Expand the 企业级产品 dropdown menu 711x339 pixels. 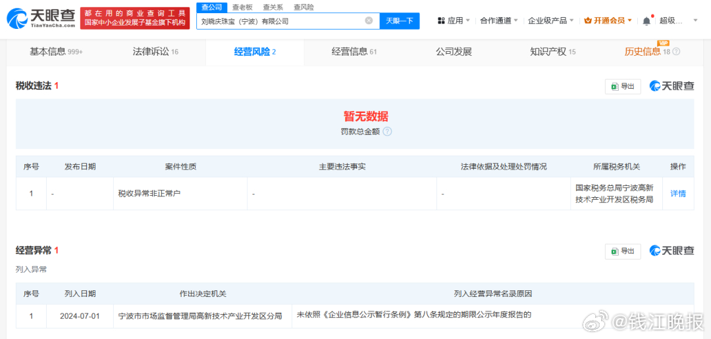[551, 21]
